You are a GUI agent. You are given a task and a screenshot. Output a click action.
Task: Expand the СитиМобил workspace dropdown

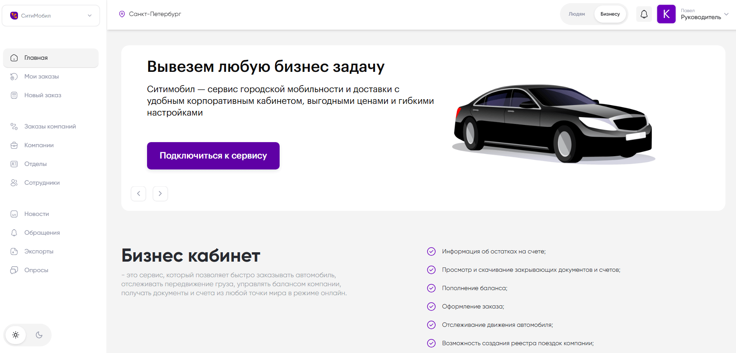click(x=89, y=16)
